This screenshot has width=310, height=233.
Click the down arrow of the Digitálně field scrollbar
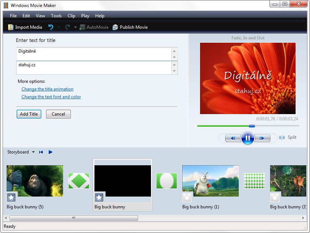[x=174, y=57]
